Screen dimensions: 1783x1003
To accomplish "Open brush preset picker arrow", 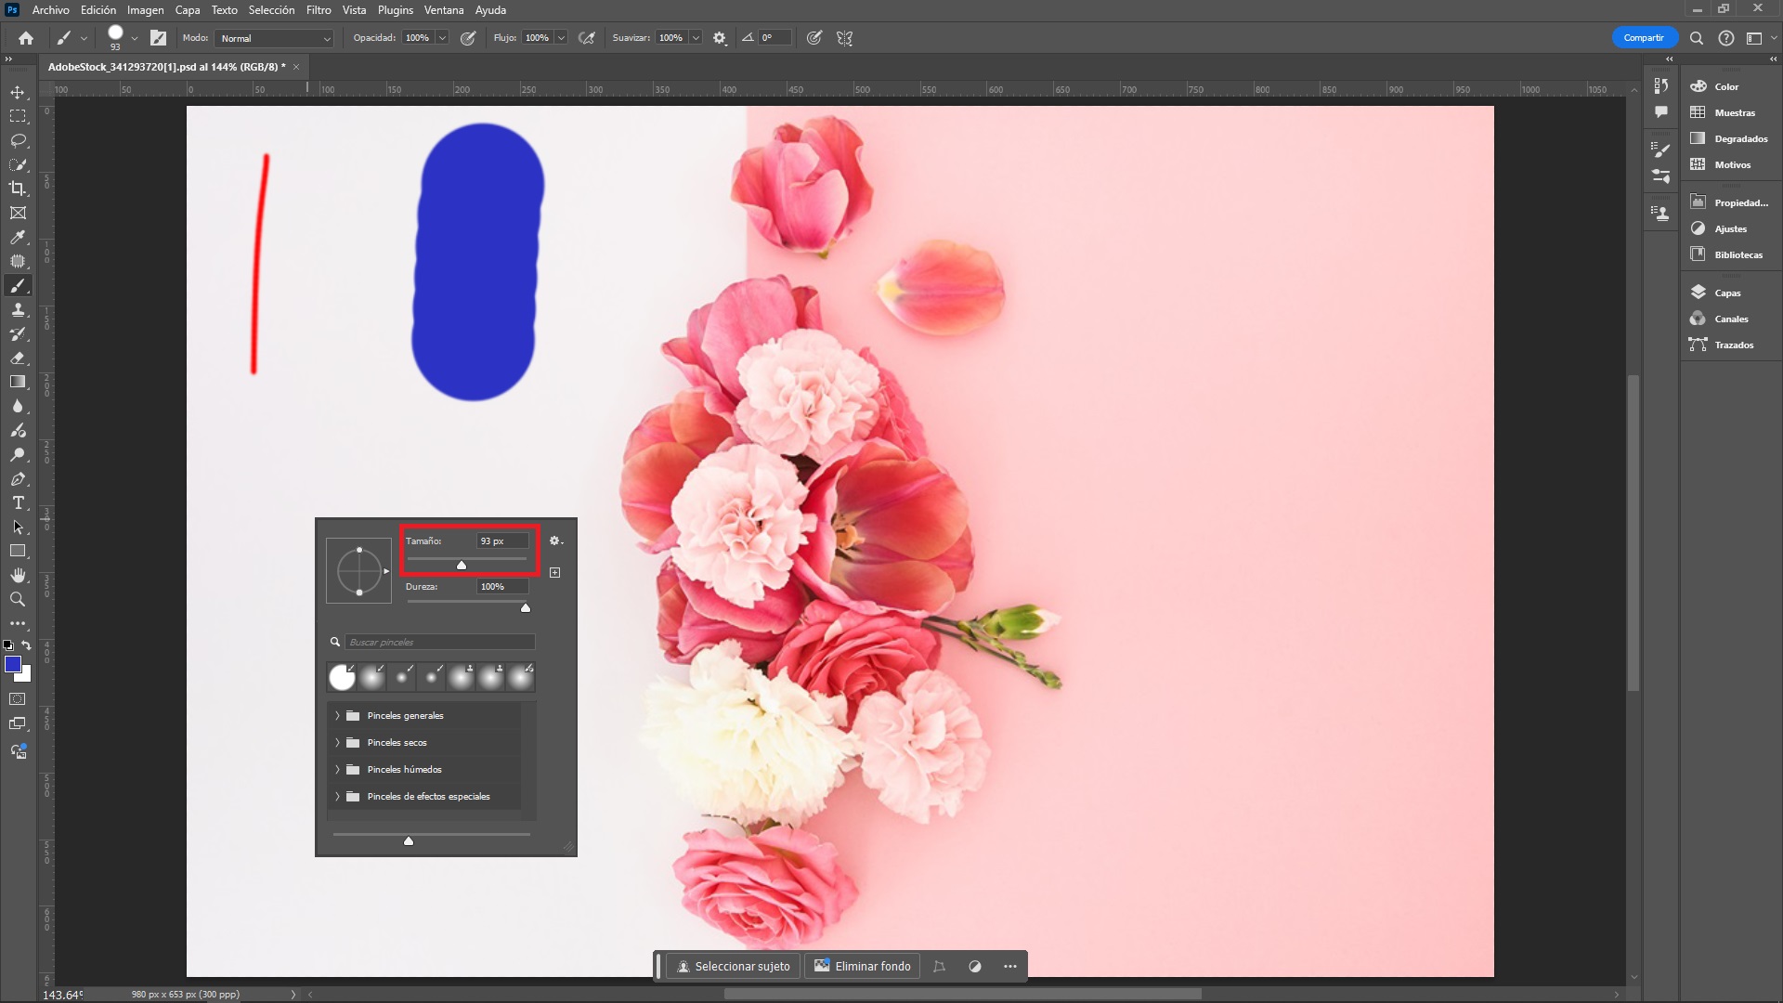I will click(135, 38).
